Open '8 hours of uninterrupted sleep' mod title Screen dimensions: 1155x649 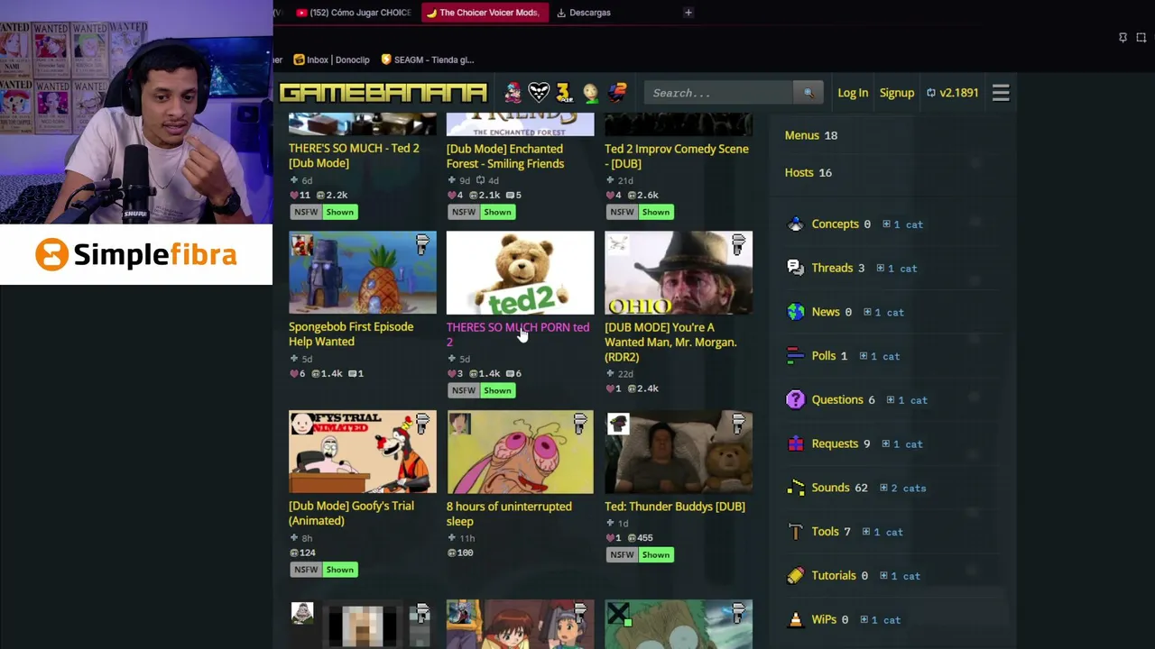509,514
